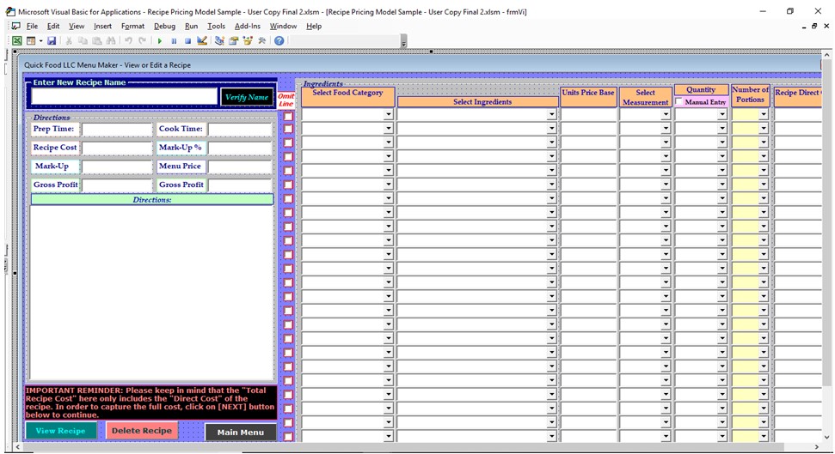
Task: Click the Enter New Recipe Name text box
Action: (124, 96)
